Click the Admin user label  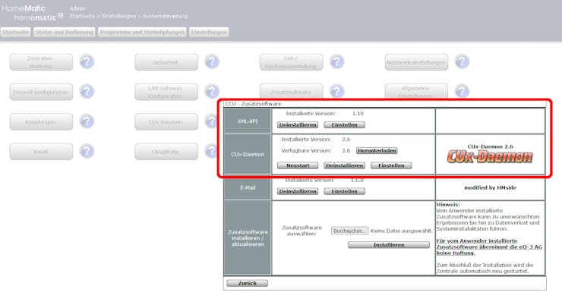(77, 8)
